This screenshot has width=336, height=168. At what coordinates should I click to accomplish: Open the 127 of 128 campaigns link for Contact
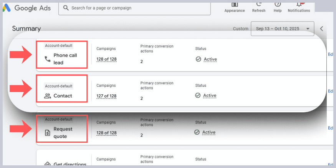(x=106, y=96)
